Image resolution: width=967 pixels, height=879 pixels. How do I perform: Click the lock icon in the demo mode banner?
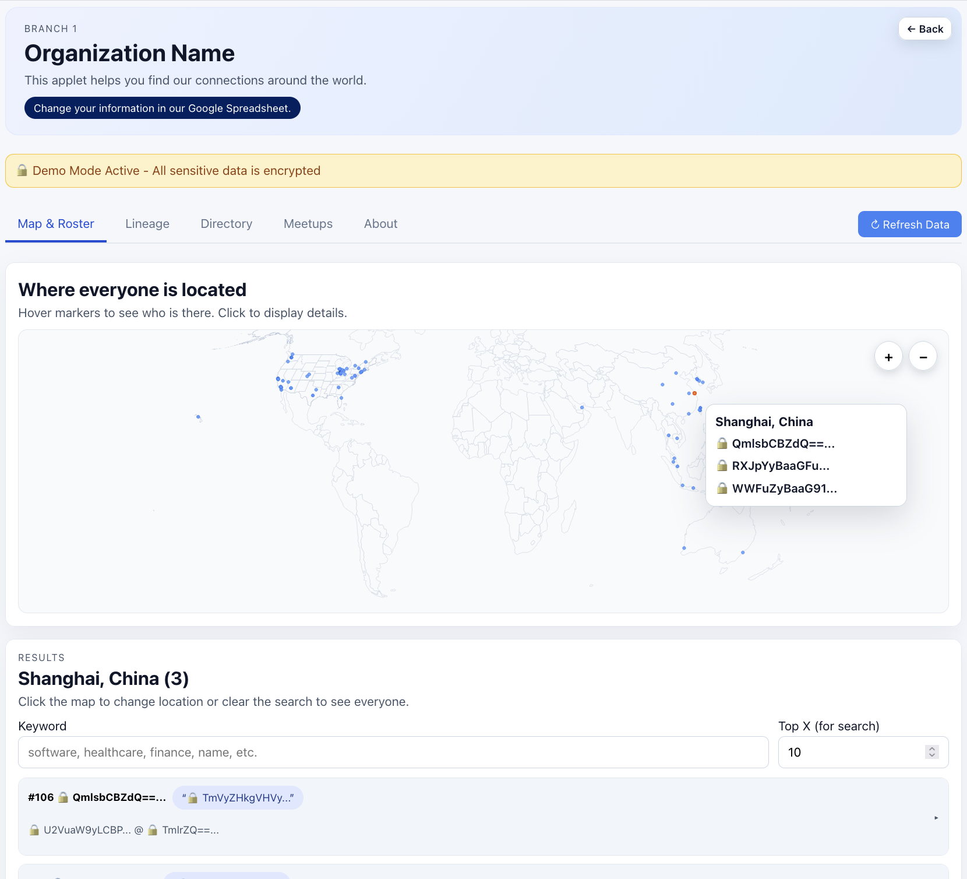[22, 170]
